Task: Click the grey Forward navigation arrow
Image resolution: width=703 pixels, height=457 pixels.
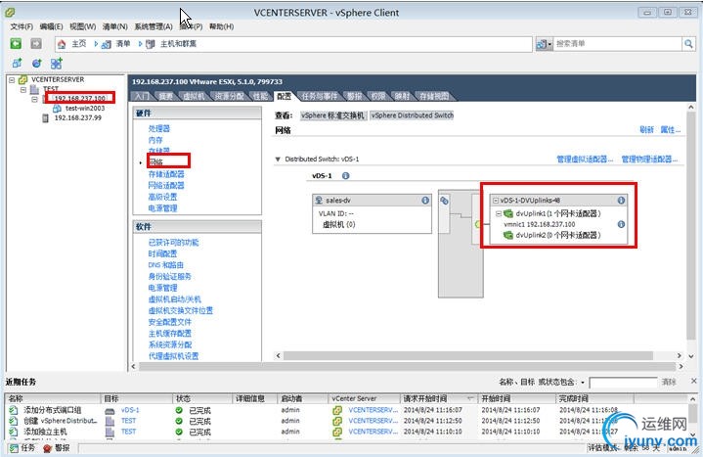Action: tap(36, 43)
